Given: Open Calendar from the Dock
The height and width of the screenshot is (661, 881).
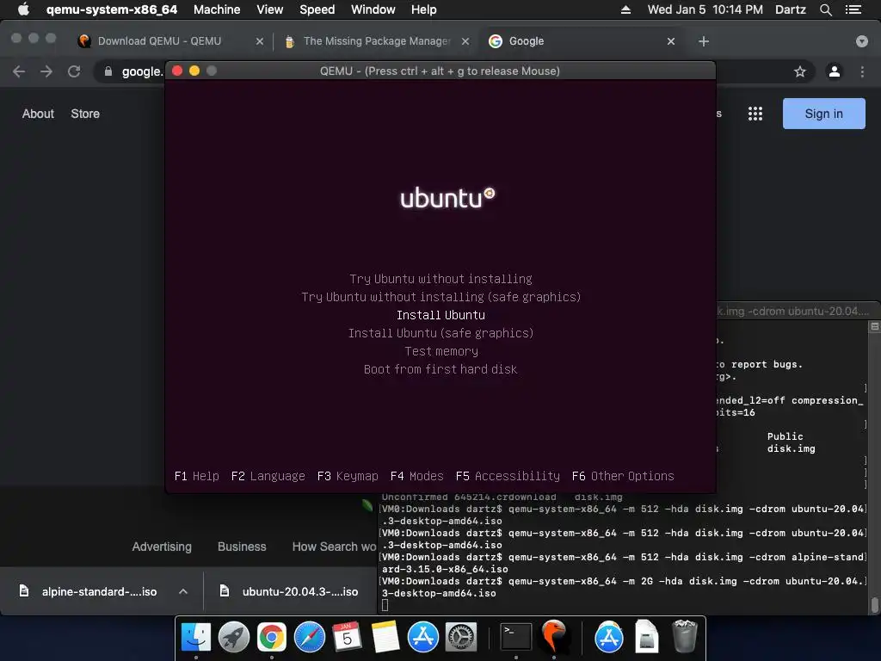Looking at the screenshot, I should 348,638.
